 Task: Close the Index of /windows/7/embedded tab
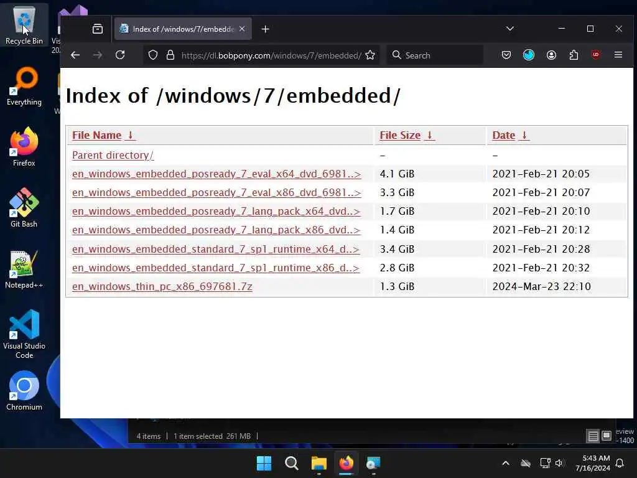click(242, 29)
